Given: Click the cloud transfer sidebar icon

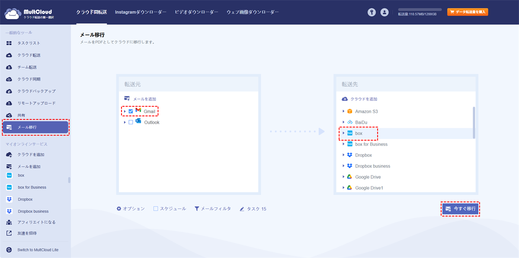Looking at the screenshot, I should tap(9, 55).
